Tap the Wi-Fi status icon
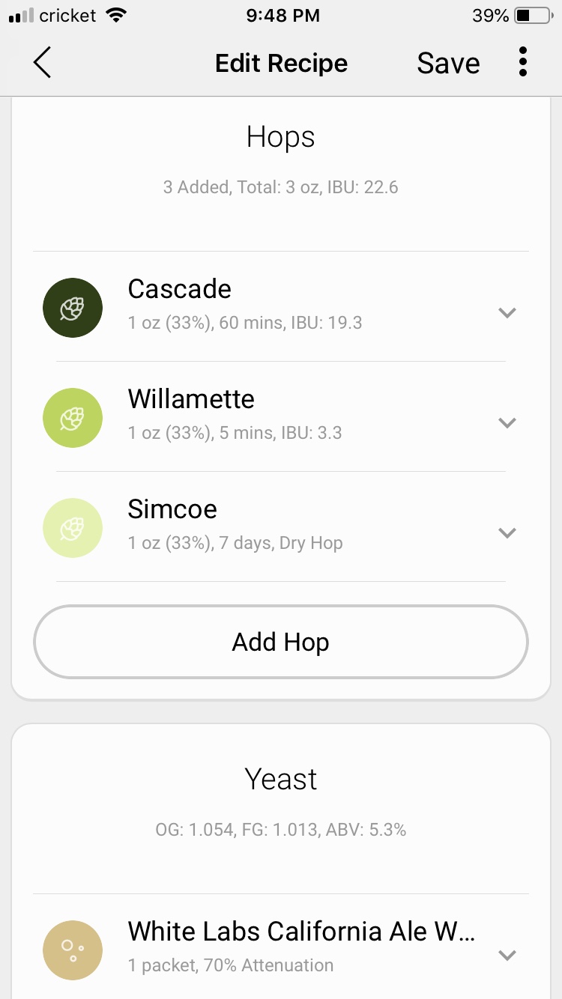The height and width of the screenshot is (999, 562). coord(115,15)
